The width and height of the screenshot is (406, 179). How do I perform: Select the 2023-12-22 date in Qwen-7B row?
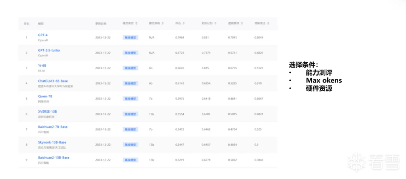(103, 99)
